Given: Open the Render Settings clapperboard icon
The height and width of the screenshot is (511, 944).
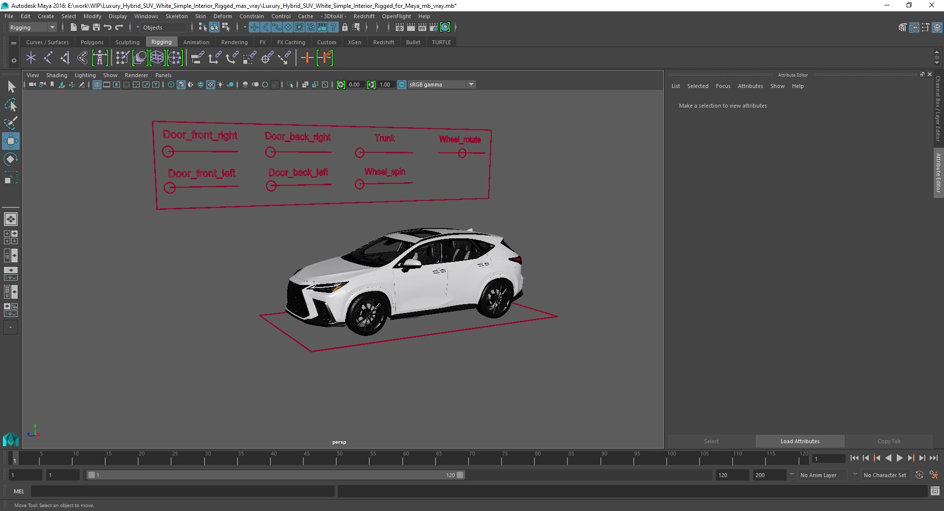Looking at the screenshot, I should [x=433, y=28].
